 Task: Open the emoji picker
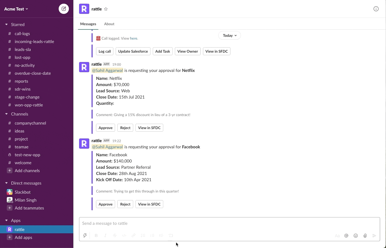tap(356, 236)
